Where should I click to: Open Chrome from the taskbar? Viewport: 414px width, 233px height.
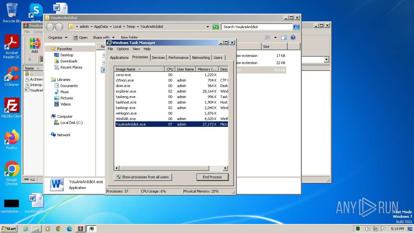(x=58, y=229)
